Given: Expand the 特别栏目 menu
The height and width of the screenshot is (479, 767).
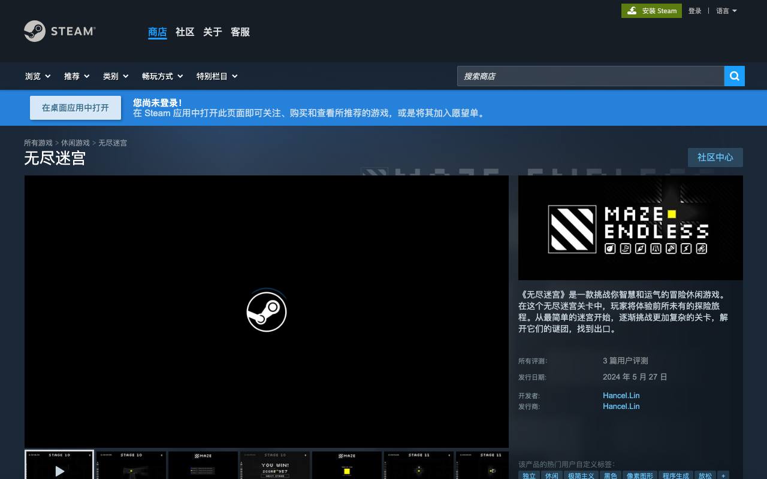Looking at the screenshot, I should tap(217, 76).
